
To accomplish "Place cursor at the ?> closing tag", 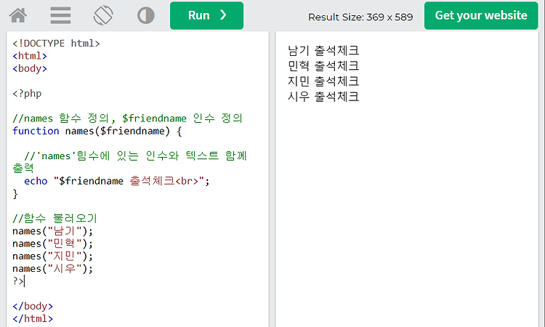I will pos(18,280).
